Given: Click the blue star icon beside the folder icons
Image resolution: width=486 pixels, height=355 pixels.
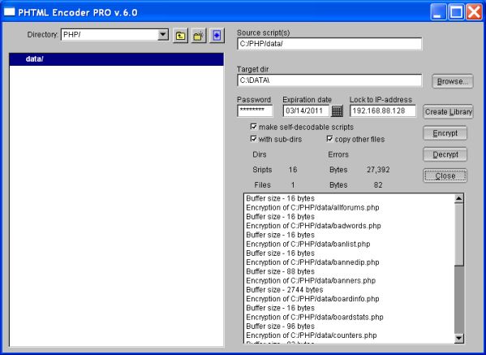Looking at the screenshot, I should pos(217,36).
